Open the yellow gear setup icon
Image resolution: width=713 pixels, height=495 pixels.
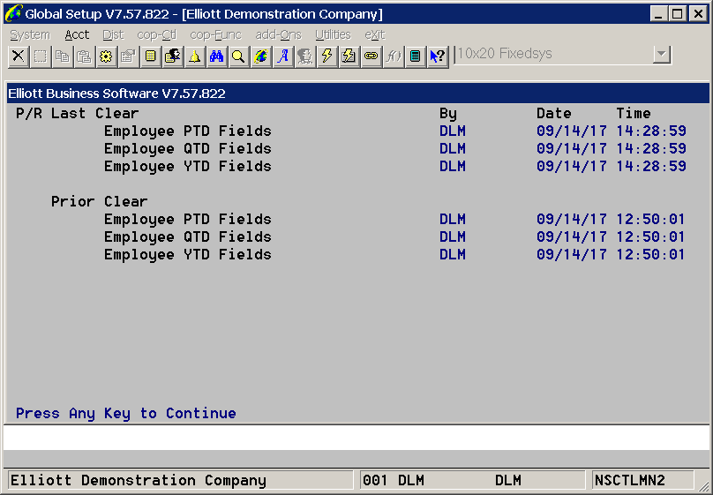(x=106, y=56)
